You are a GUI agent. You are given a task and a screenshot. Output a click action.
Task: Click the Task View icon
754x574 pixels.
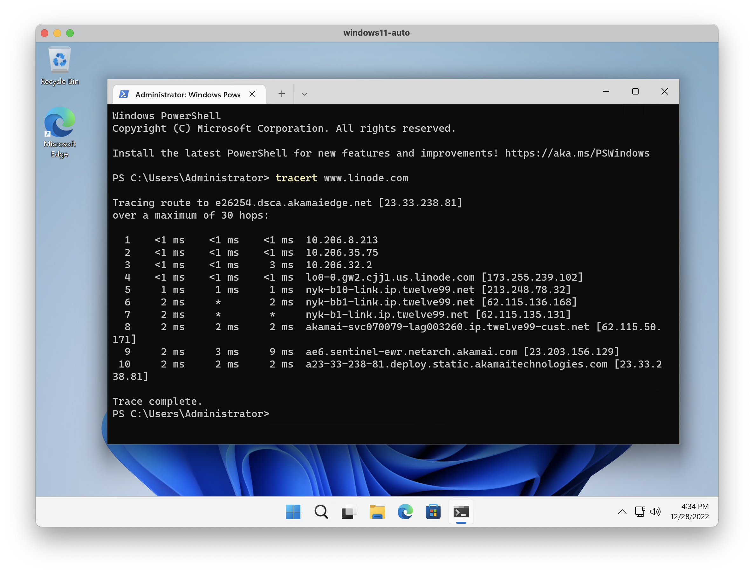click(348, 512)
